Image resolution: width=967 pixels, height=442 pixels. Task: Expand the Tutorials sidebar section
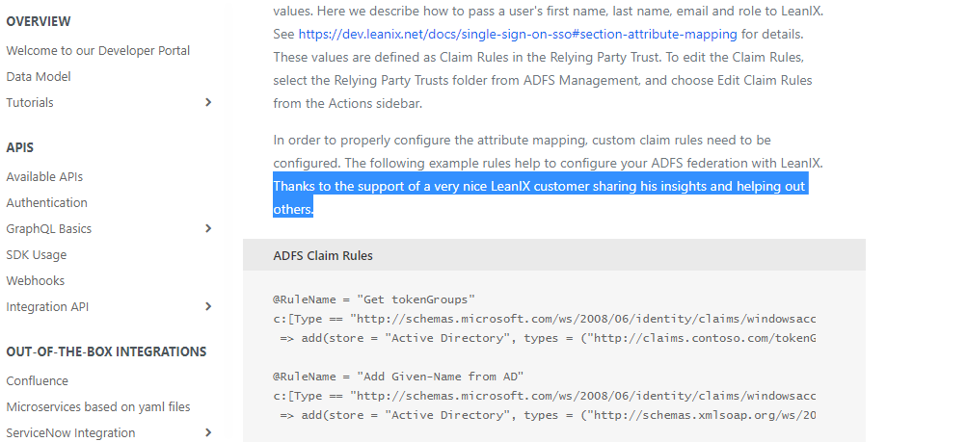(208, 102)
